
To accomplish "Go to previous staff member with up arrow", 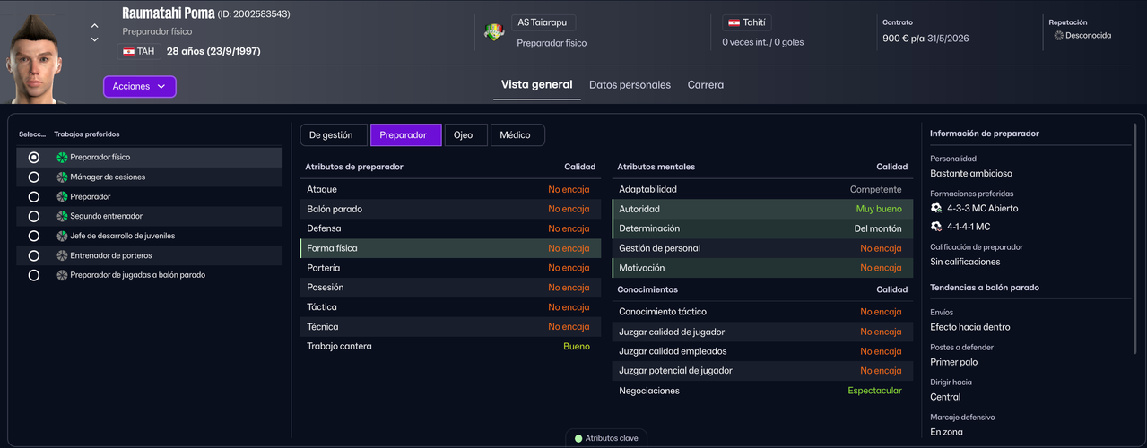I will (95, 27).
